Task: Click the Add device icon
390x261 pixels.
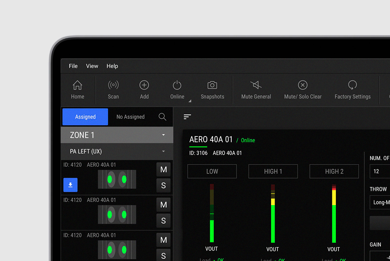Action: pyautogui.click(x=144, y=85)
